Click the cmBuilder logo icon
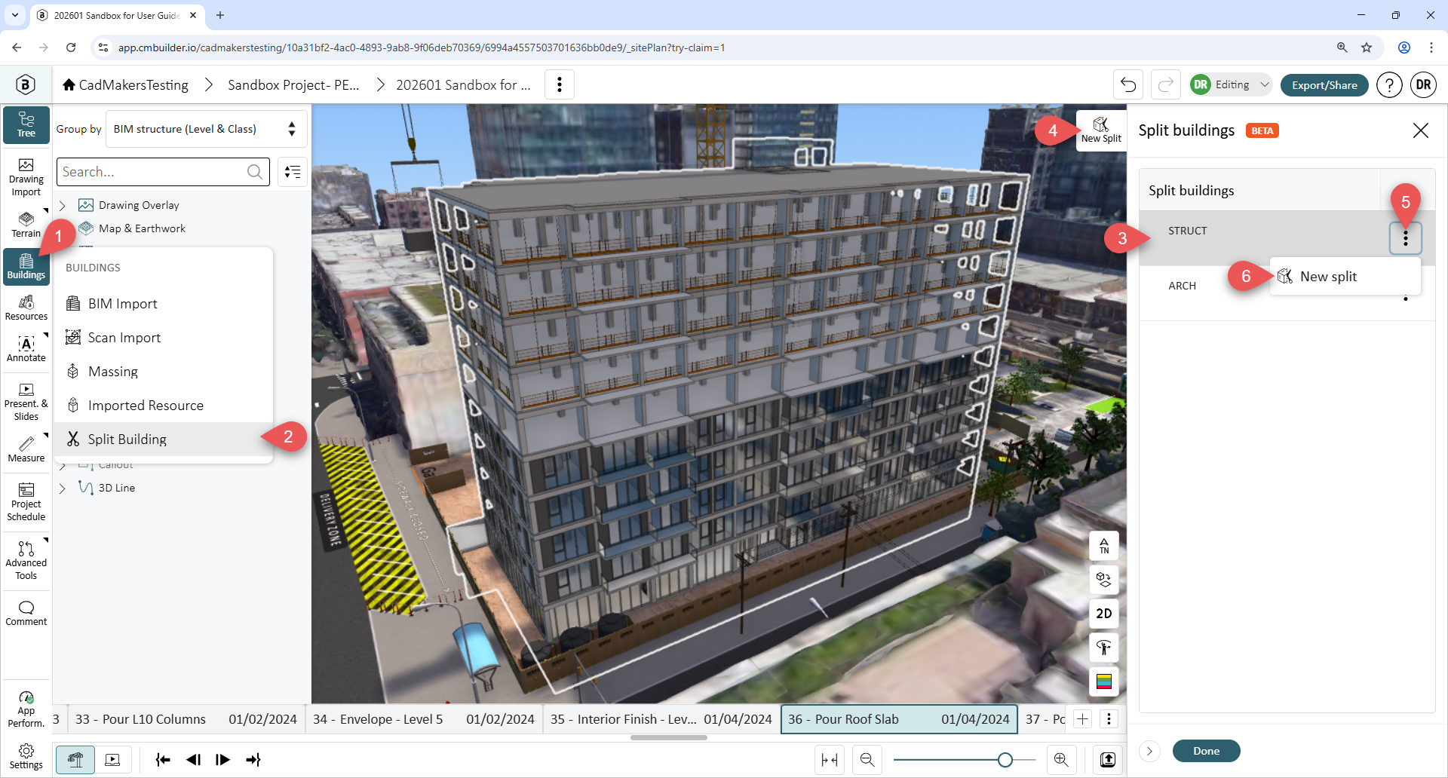 26,84
